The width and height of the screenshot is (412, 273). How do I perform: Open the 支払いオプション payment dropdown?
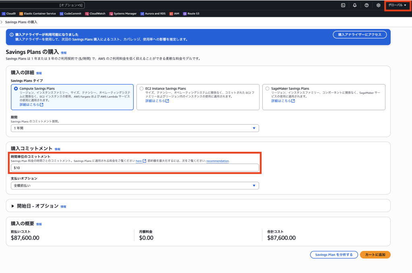[135, 186]
